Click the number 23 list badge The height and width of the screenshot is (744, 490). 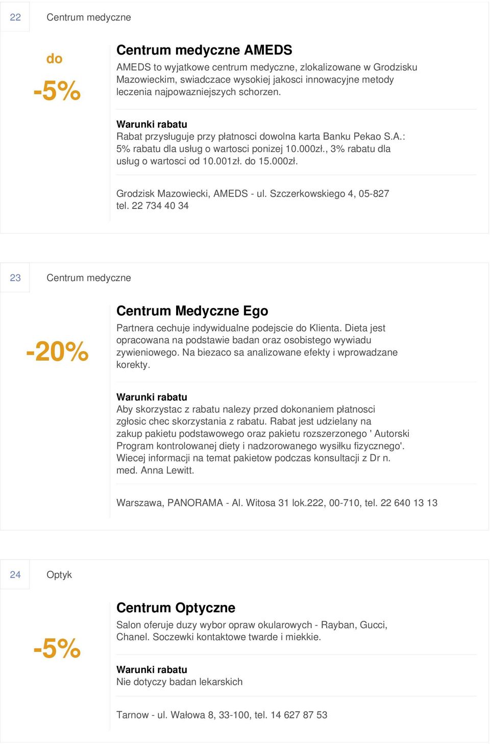click(x=15, y=277)
